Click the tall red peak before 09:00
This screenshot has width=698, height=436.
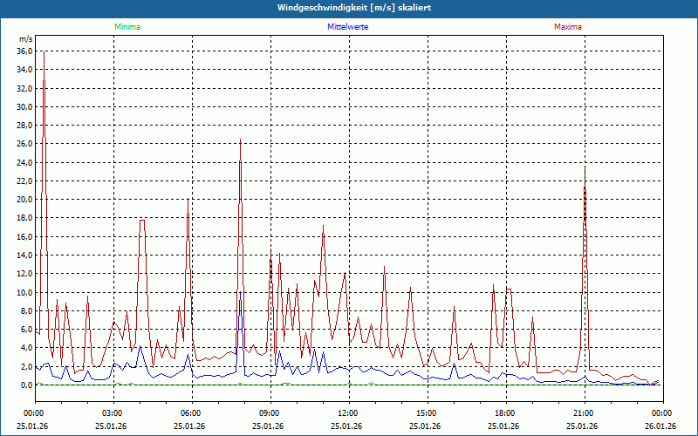pos(240,140)
